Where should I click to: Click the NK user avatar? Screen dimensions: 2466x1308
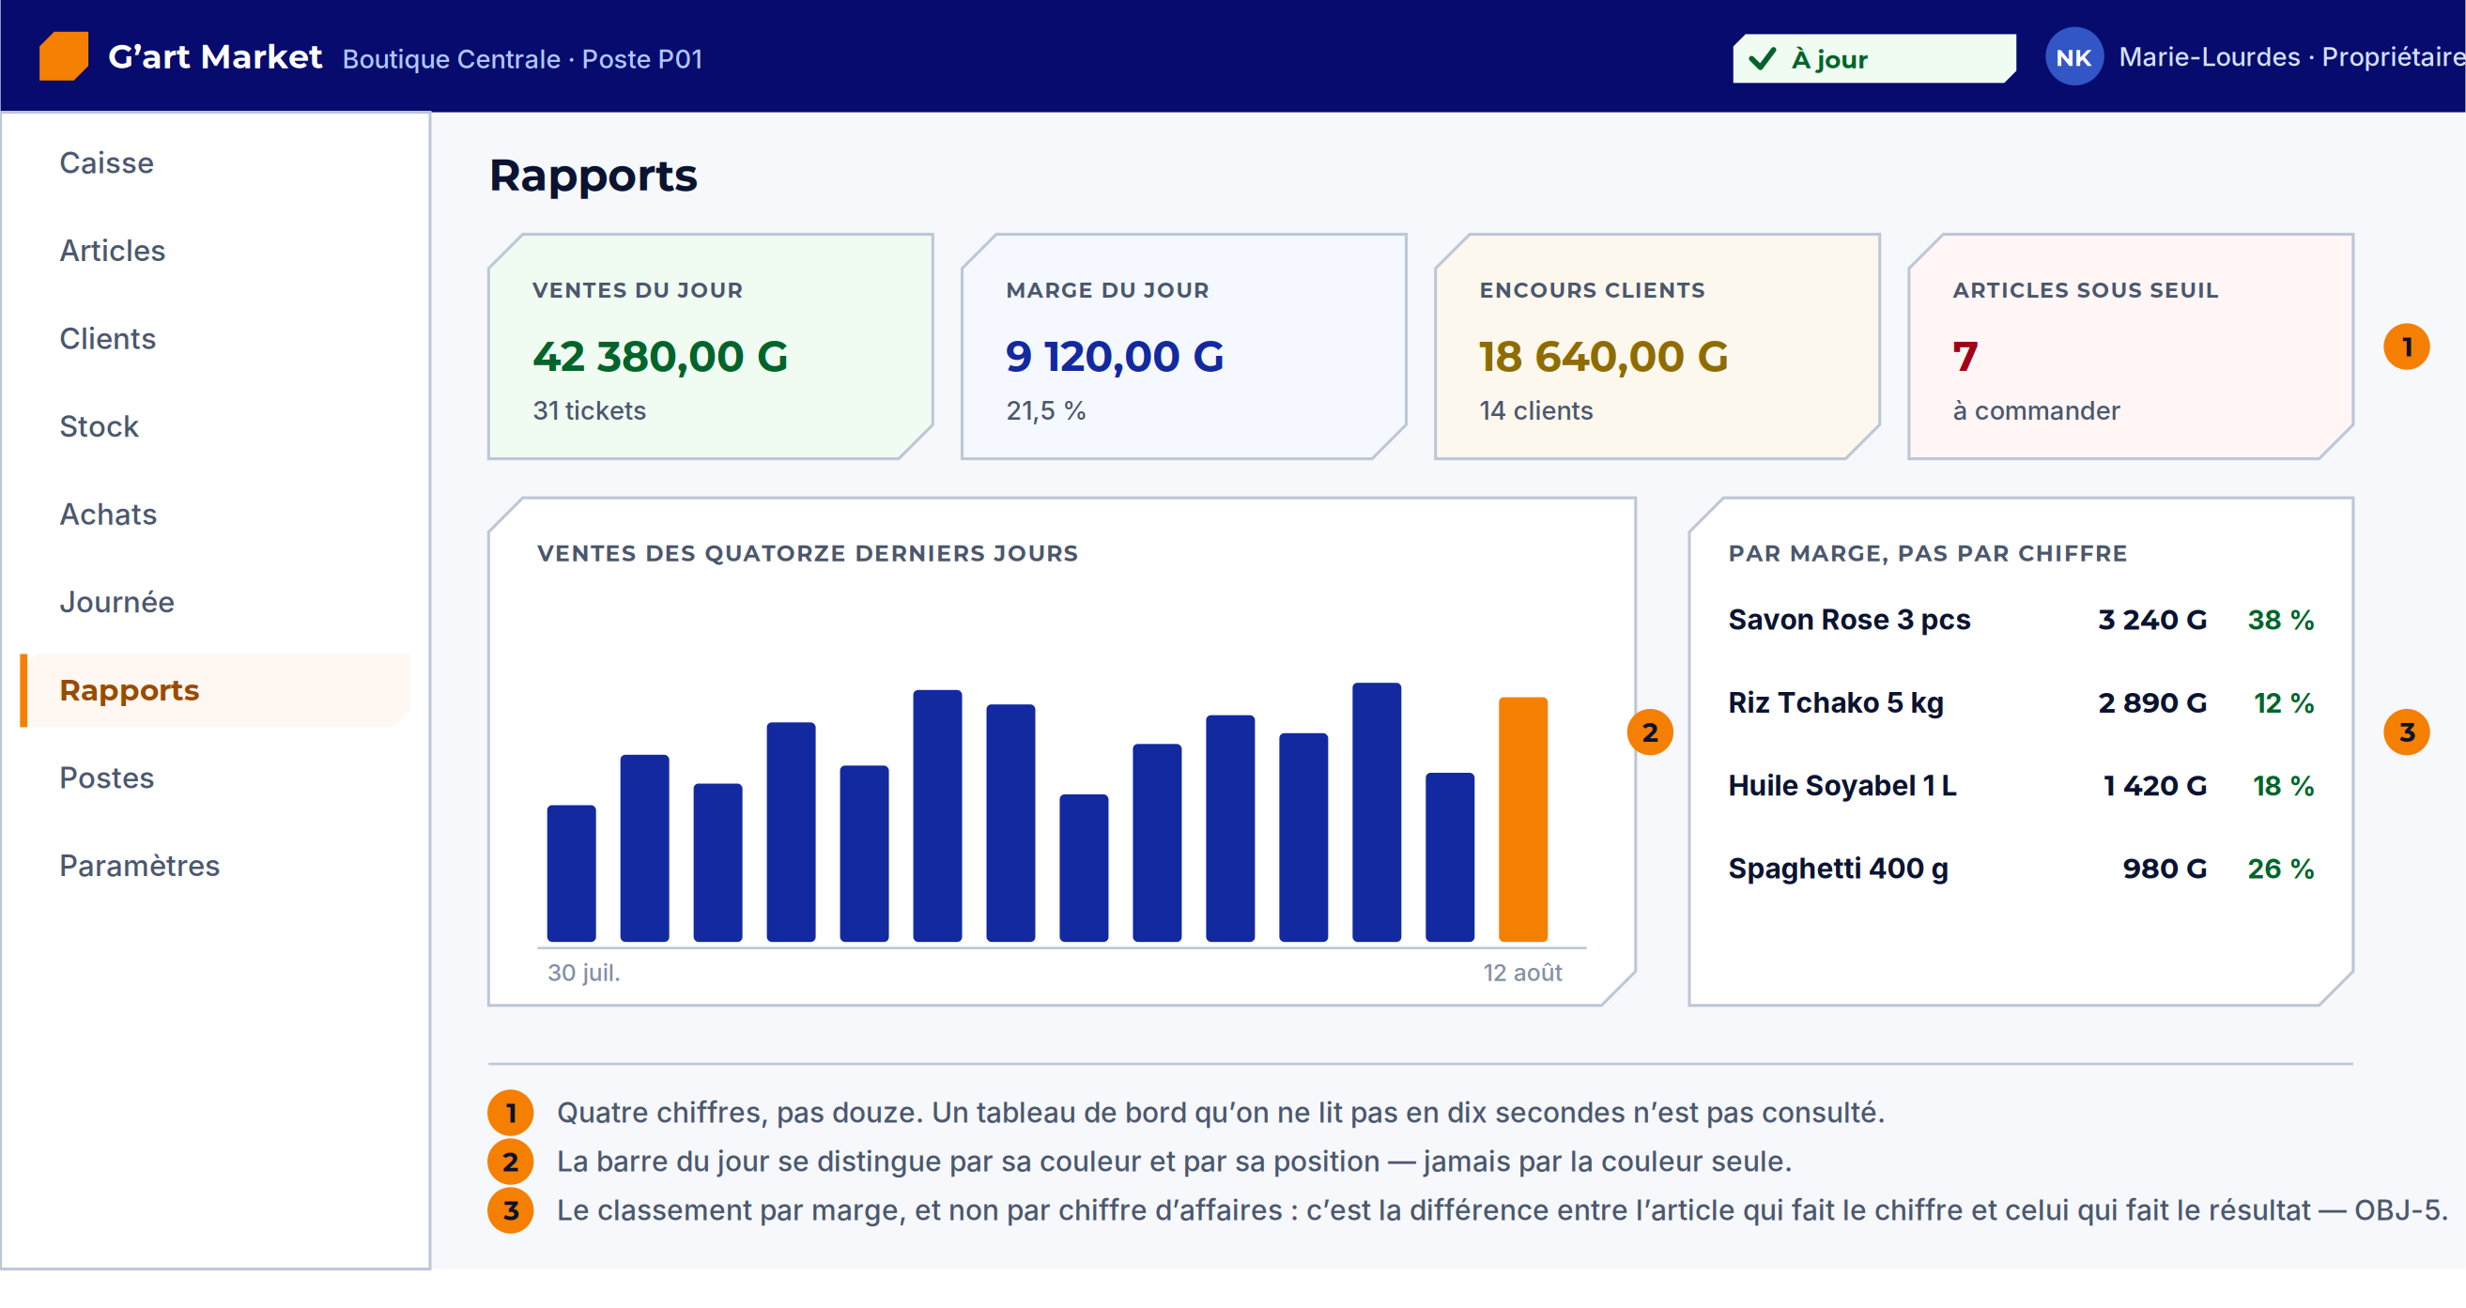(x=2073, y=57)
